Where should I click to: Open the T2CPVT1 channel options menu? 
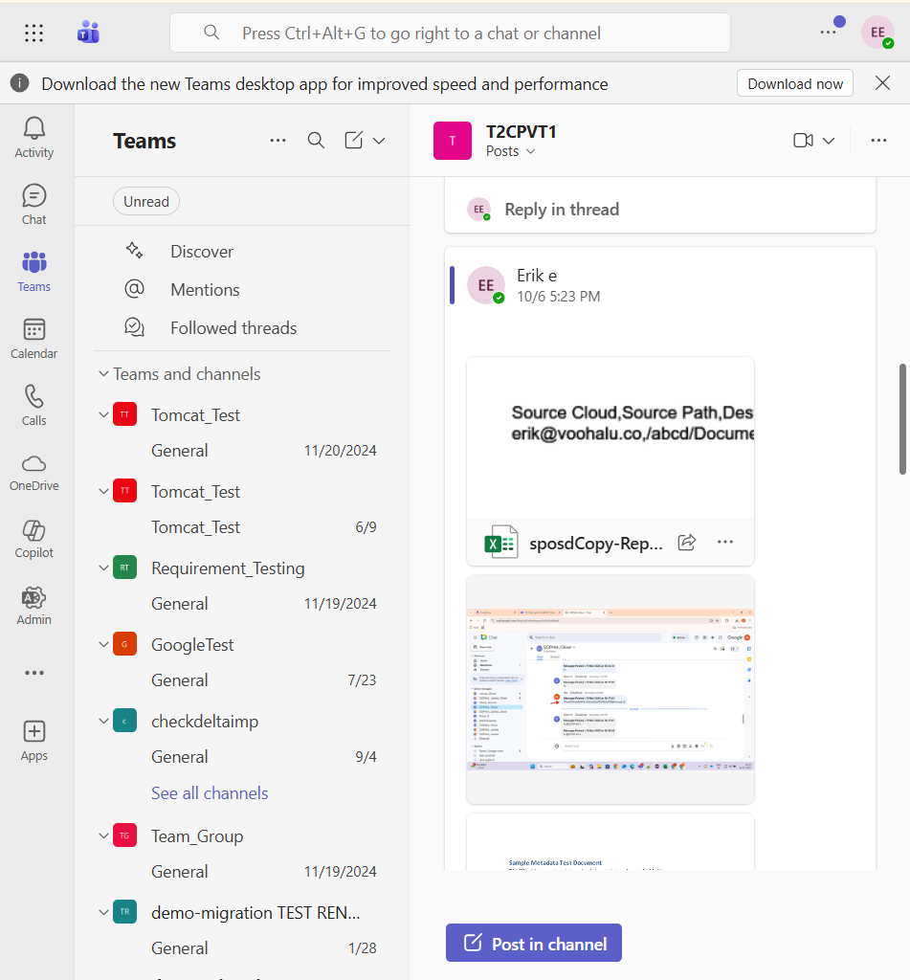click(x=878, y=140)
